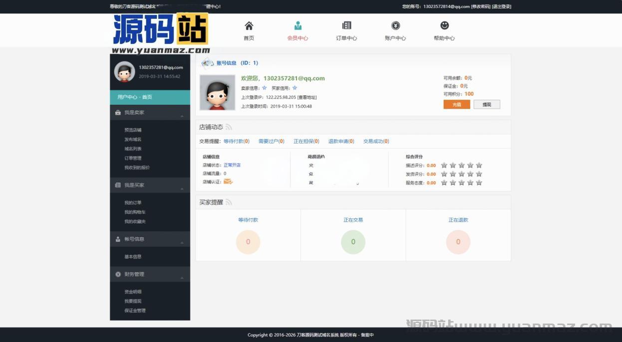This screenshot has height=342, width=622.
Task: Click the 首页 home icon
Action: [x=249, y=26]
